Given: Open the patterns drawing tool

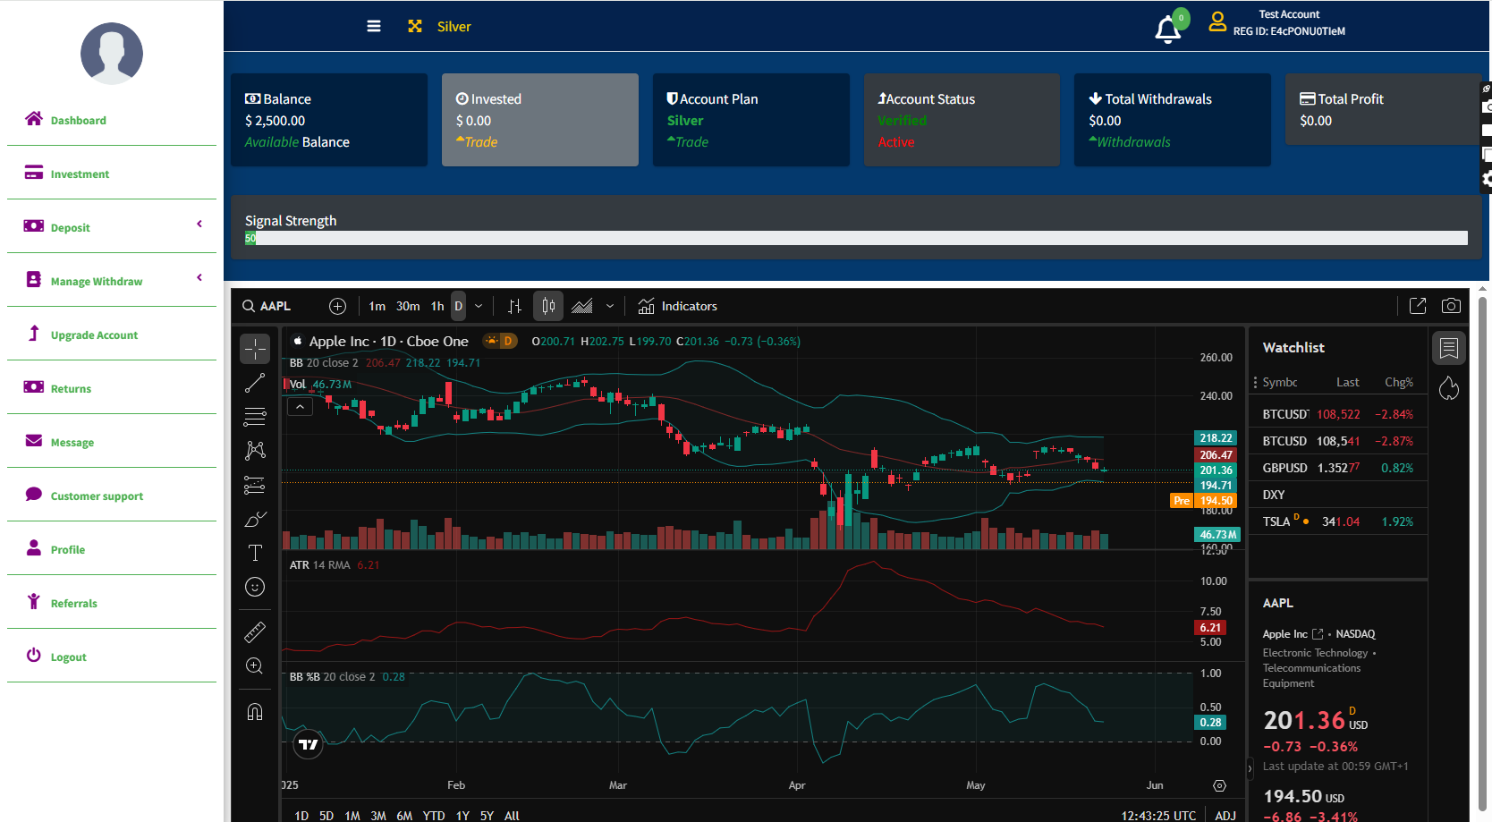Looking at the screenshot, I should pyautogui.click(x=255, y=451).
